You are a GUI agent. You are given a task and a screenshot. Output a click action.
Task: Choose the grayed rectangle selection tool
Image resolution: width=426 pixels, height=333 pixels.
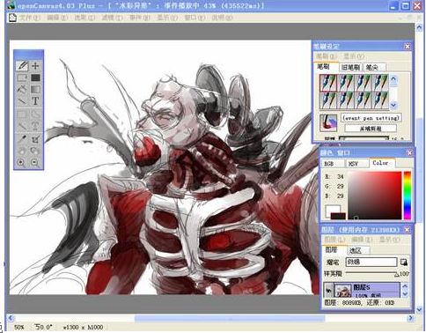click(x=22, y=114)
